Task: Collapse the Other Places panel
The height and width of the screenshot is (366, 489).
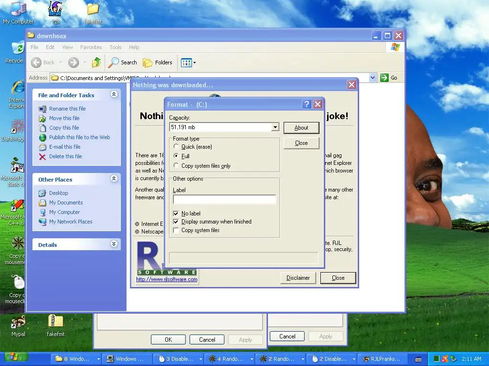Action: tap(114, 179)
